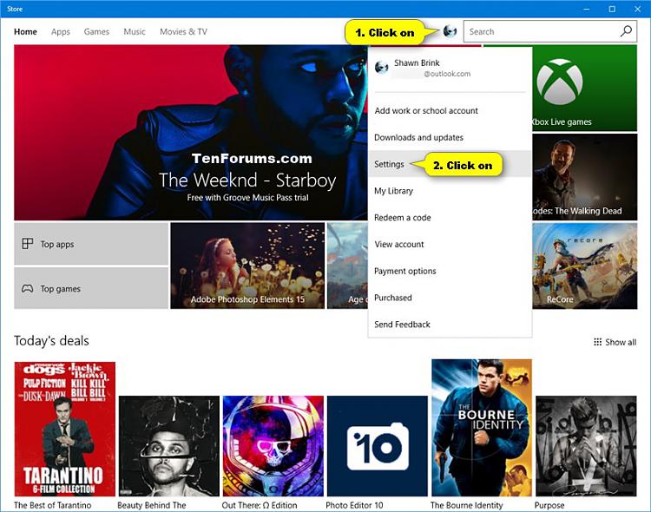Open The Best of Tarantino cover
This screenshot has height=512, width=651.
pyautogui.click(x=65, y=429)
